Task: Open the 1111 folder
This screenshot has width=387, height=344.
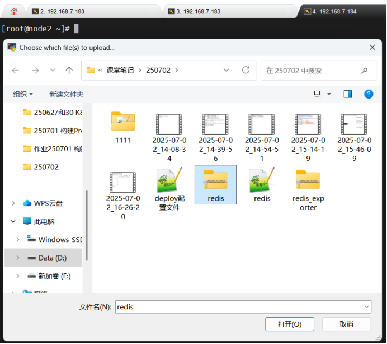Action: pyautogui.click(x=123, y=127)
